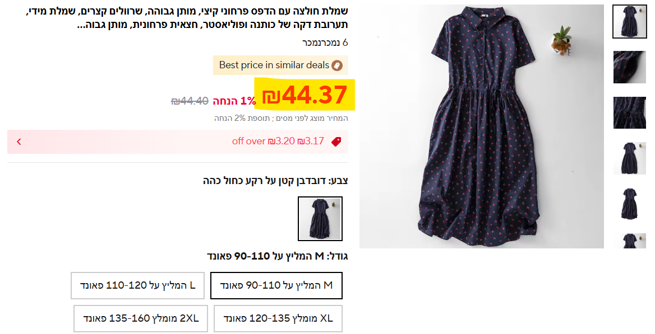The image size is (655, 334).
Task: Open the first selected dress thumbnail
Action: [629, 21]
